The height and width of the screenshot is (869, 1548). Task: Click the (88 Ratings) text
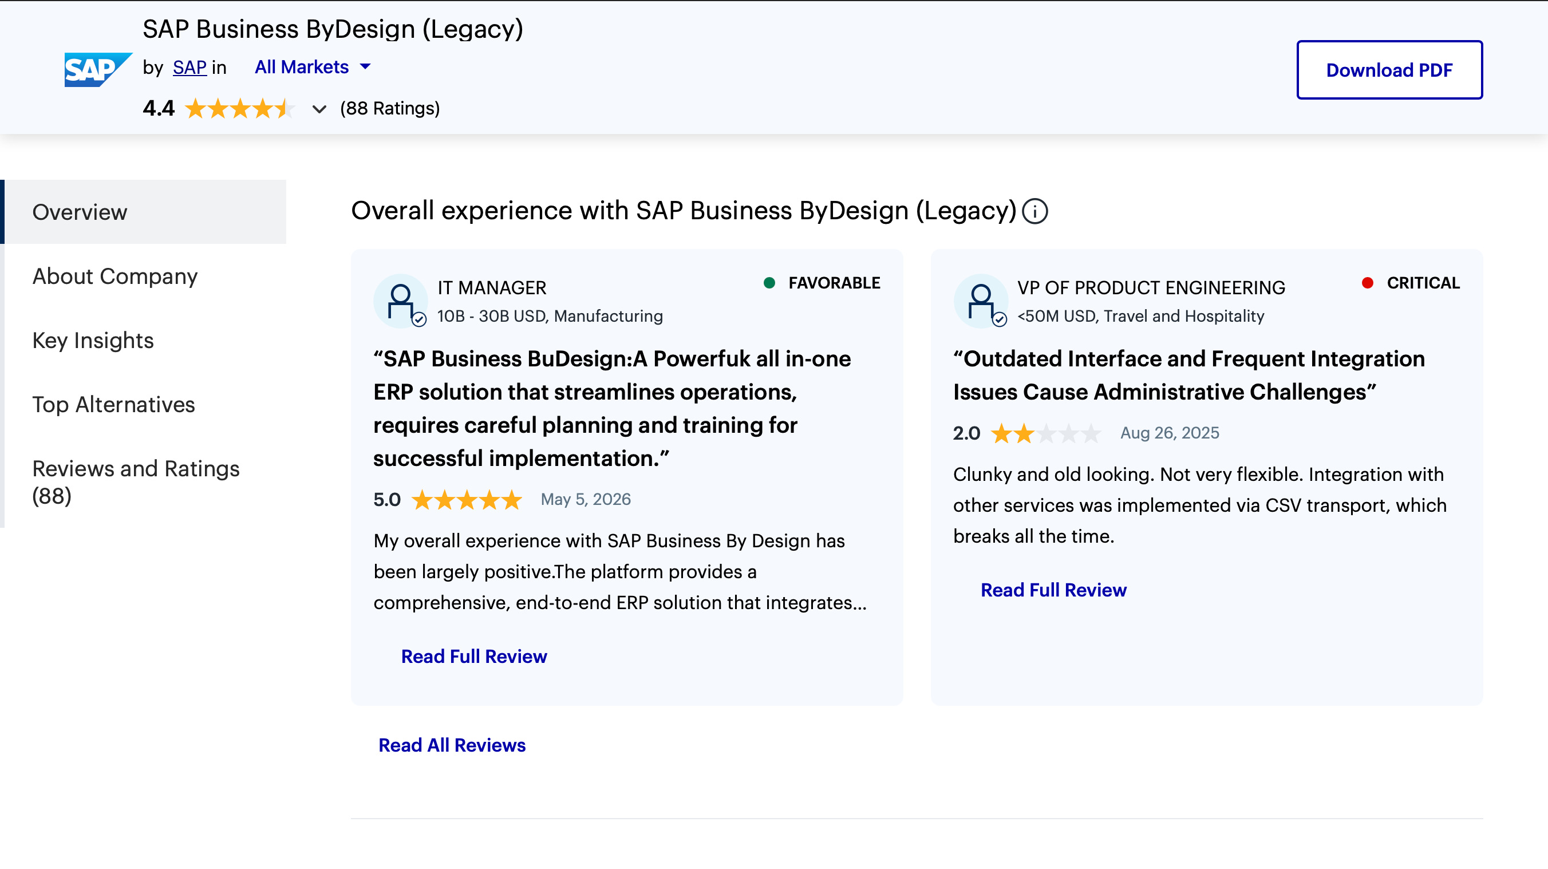[390, 109]
